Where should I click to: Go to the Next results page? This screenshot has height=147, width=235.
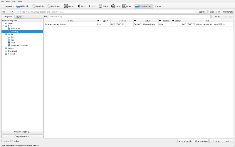coord(228,141)
